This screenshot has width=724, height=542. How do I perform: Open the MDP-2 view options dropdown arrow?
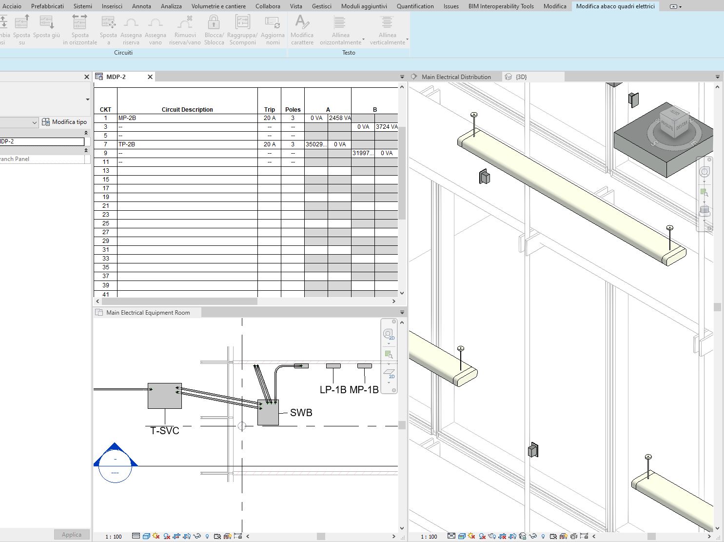coord(402,77)
